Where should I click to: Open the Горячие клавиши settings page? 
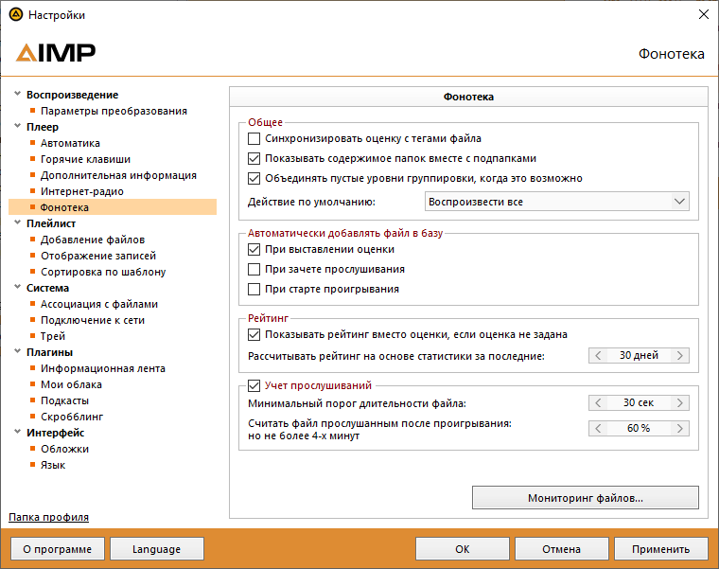[85, 159]
